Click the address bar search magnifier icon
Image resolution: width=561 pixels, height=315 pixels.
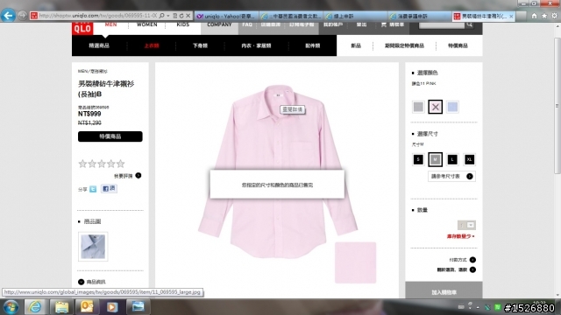(161, 16)
